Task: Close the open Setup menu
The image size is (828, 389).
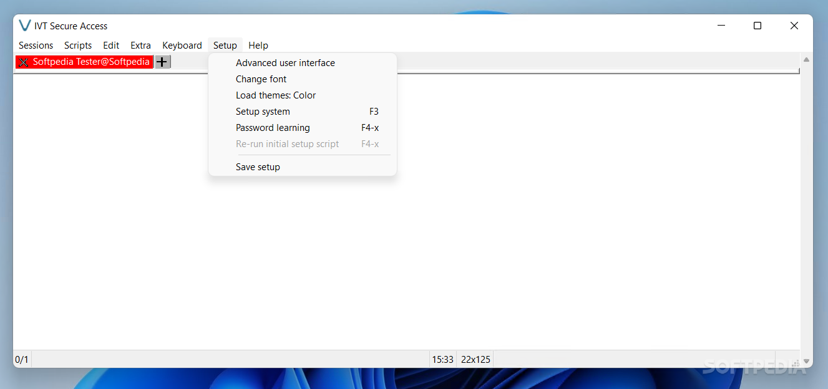Action: click(225, 46)
